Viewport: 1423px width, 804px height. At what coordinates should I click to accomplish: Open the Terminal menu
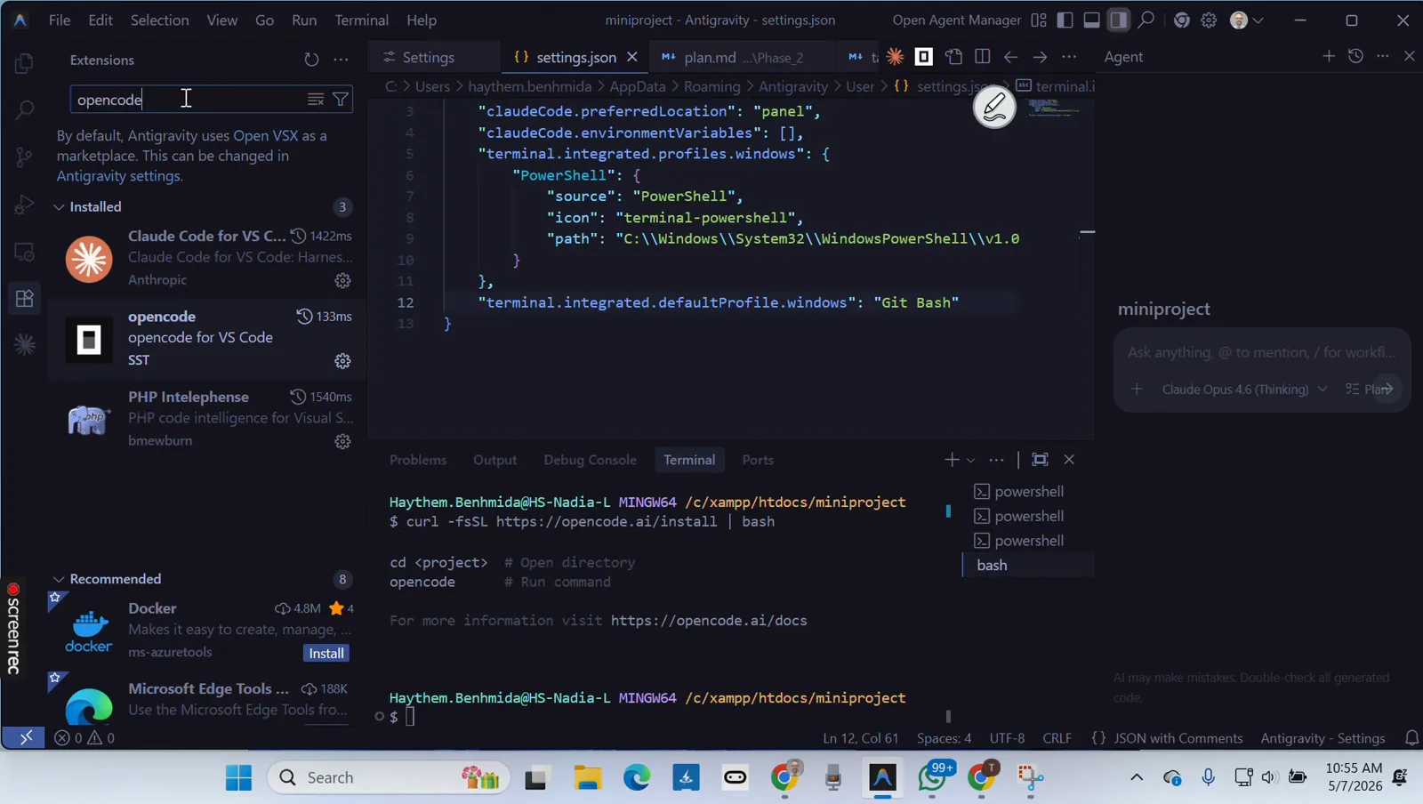tap(361, 20)
